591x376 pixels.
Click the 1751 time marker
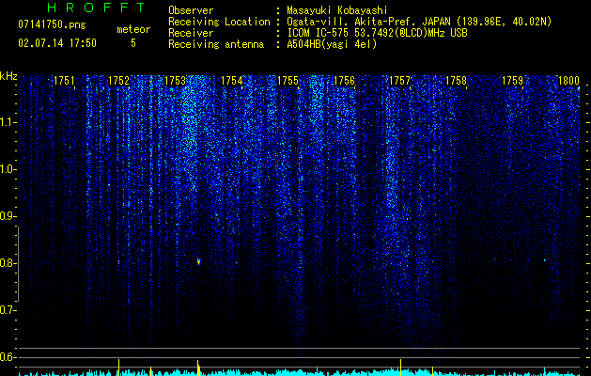pos(65,81)
